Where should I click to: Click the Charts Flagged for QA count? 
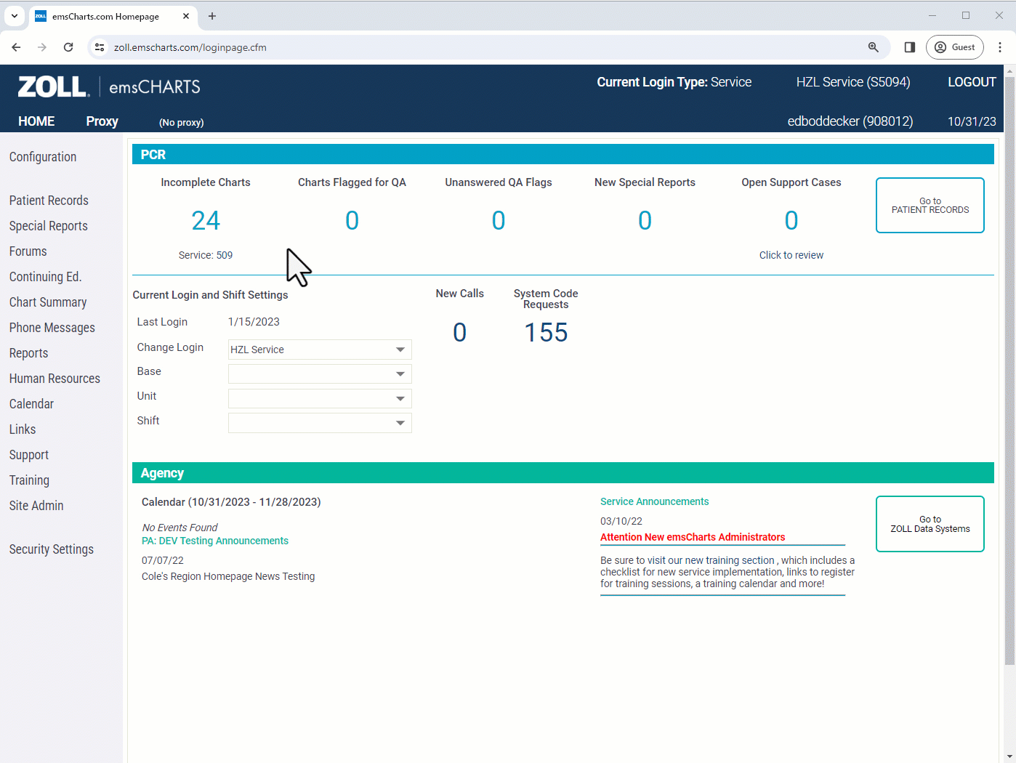click(352, 220)
